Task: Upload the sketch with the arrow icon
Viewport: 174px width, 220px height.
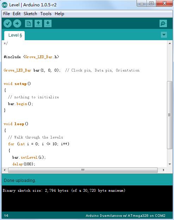Action: pyautogui.click(x=17, y=23)
